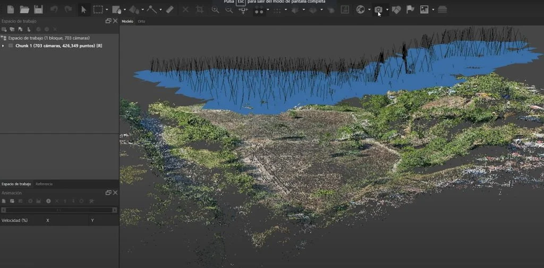Click the animation timeline scrollbar

point(59,210)
